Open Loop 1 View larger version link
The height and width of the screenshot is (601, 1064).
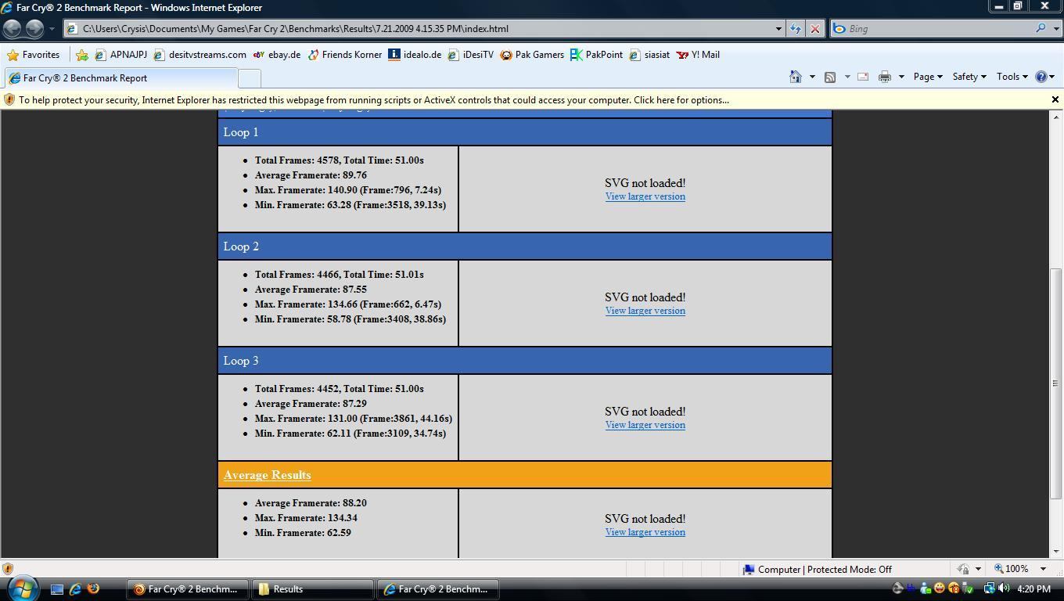(x=645, y=196)
